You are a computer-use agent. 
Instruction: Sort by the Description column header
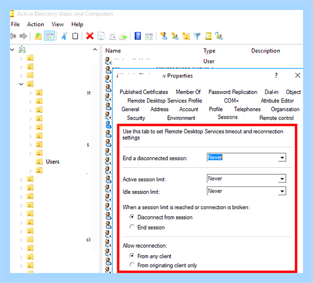[x=265, y=51]
